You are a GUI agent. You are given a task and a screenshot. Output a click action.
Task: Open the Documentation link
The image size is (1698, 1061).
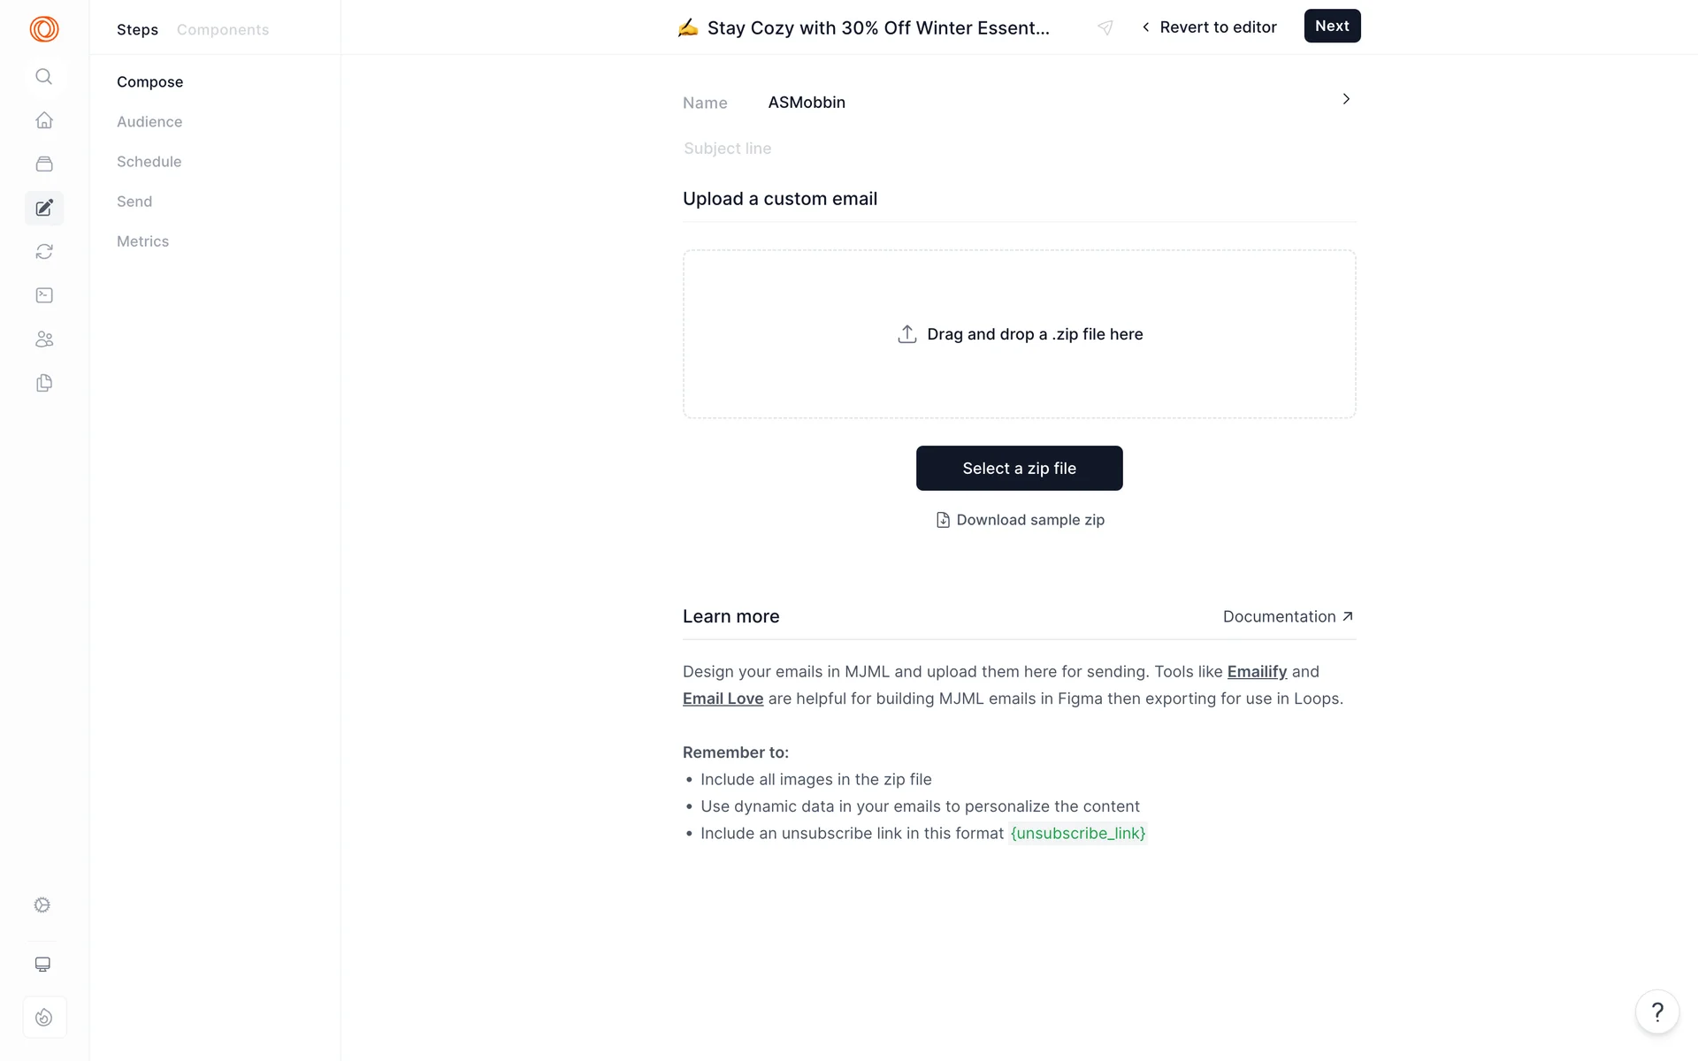[1288, 617]
